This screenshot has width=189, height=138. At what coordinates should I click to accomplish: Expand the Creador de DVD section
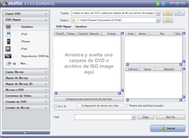pyautogui.click(x=26, y=102)
